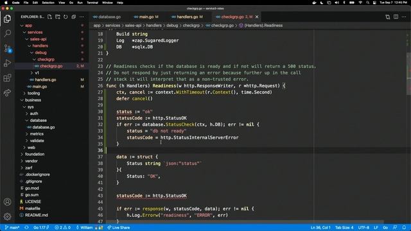Click the LF end-of-line indicator

tap(376, 227)
